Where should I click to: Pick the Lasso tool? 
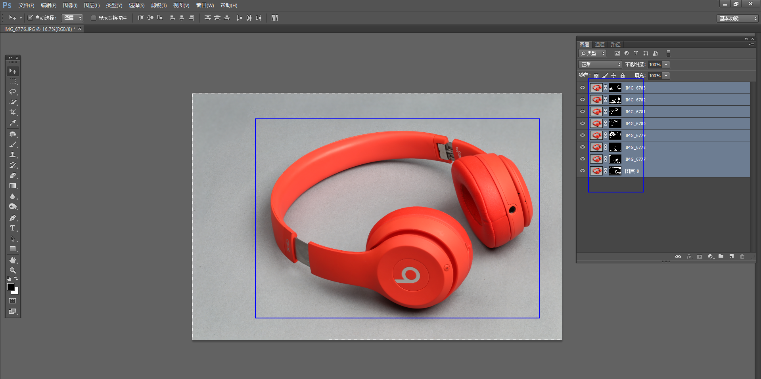point(13,92)
